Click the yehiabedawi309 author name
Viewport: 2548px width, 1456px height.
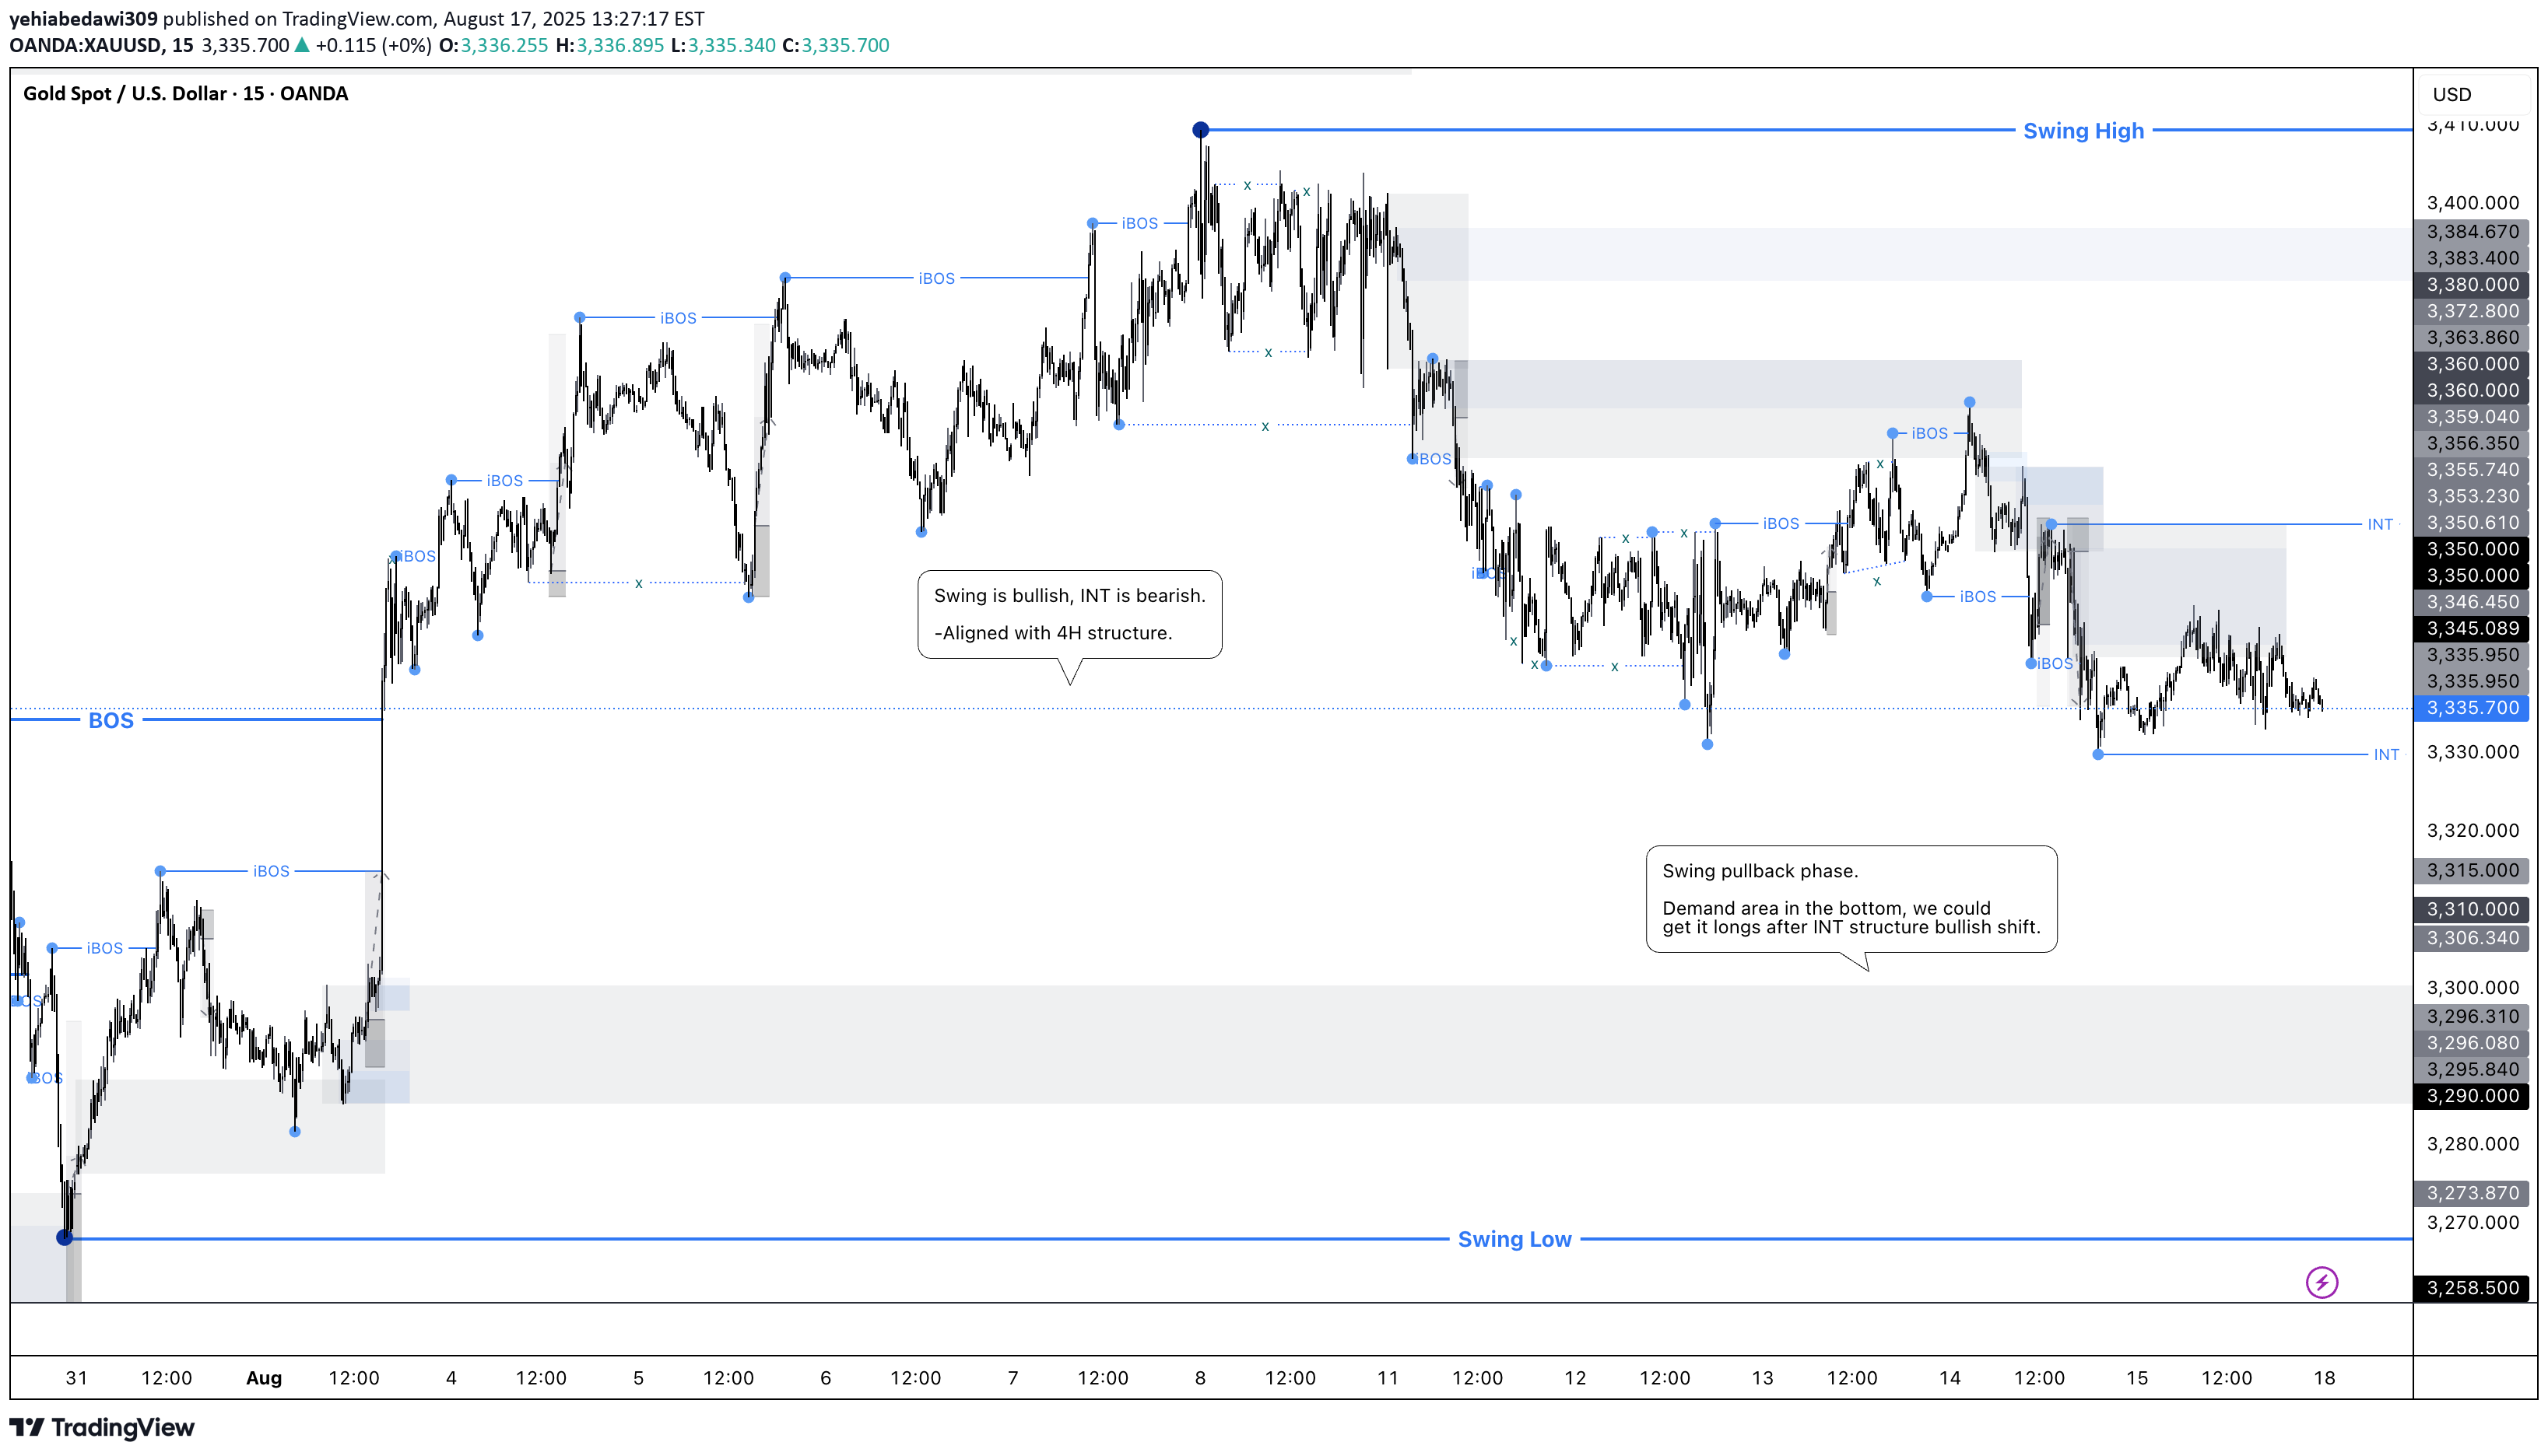click(x=83, y=18)
